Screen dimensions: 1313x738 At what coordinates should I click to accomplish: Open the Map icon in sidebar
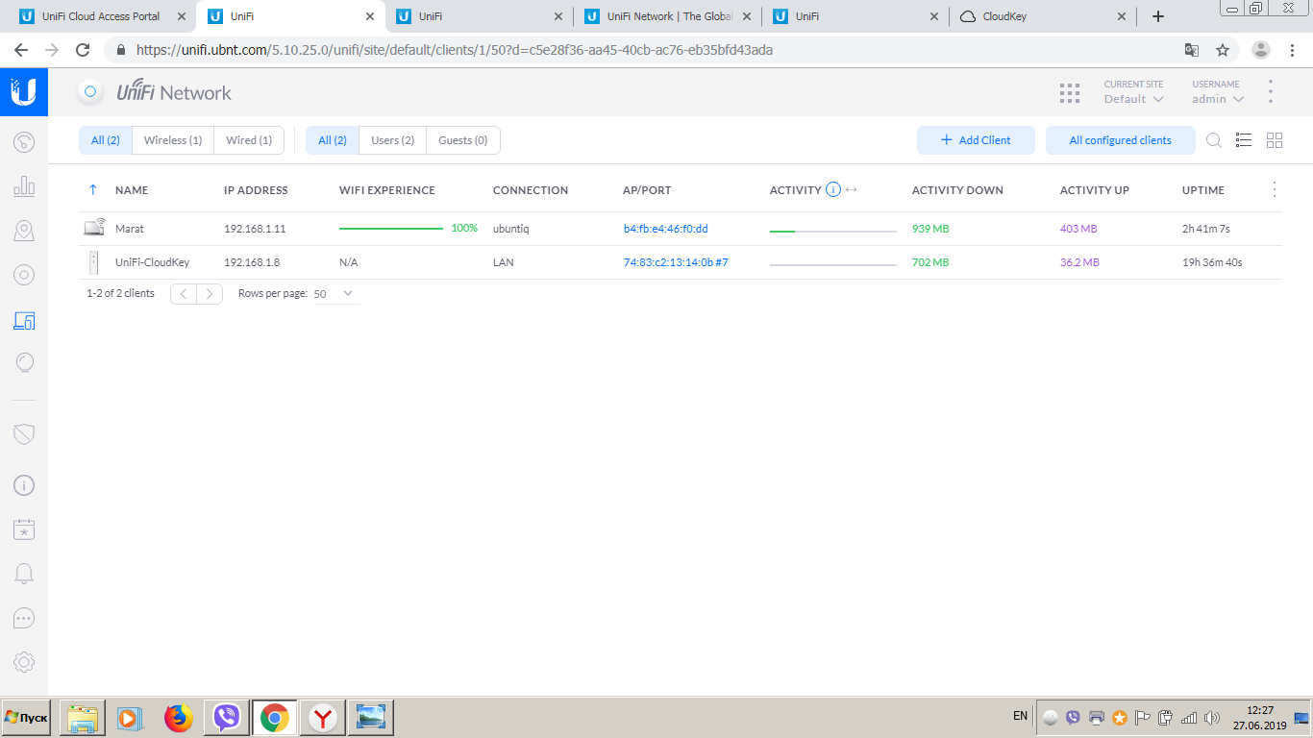click(24, 231)
